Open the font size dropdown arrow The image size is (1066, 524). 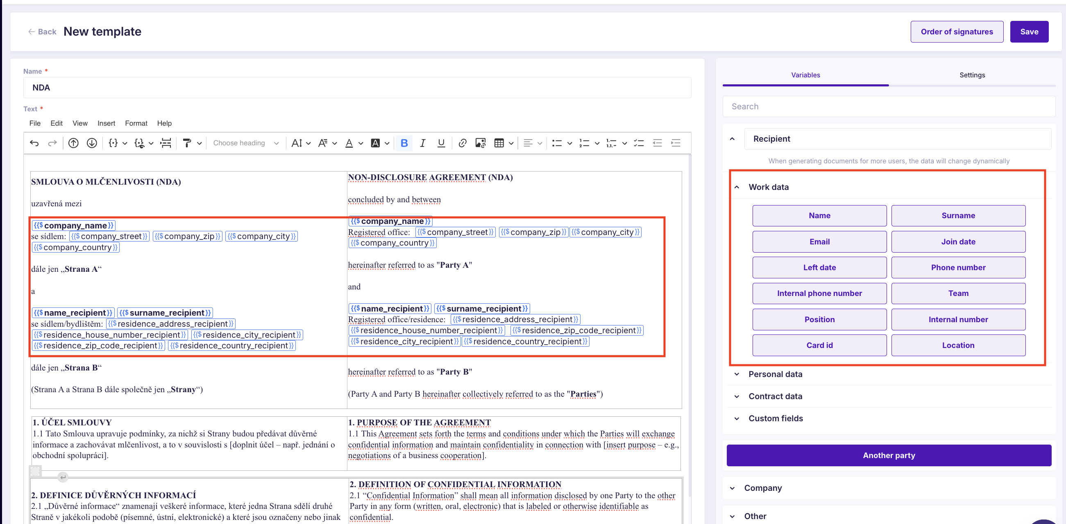coord(308,144)
